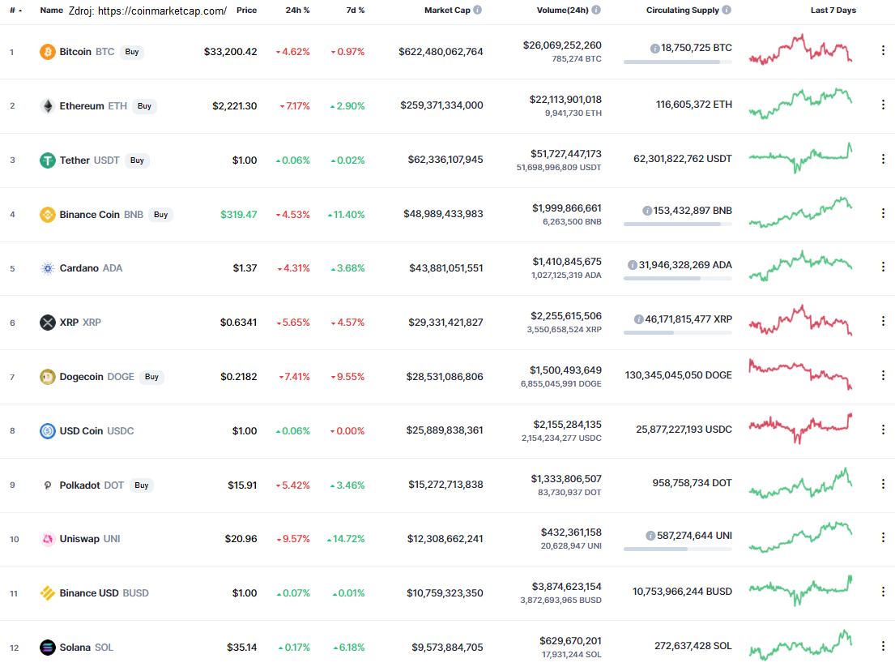Sort table by rank # column
This screenshot has width=895, height=667.
[x=15, y=11]
